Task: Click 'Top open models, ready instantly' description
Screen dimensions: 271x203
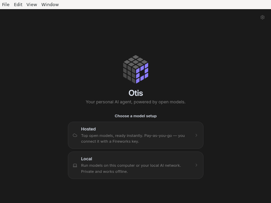Action: 133,139
